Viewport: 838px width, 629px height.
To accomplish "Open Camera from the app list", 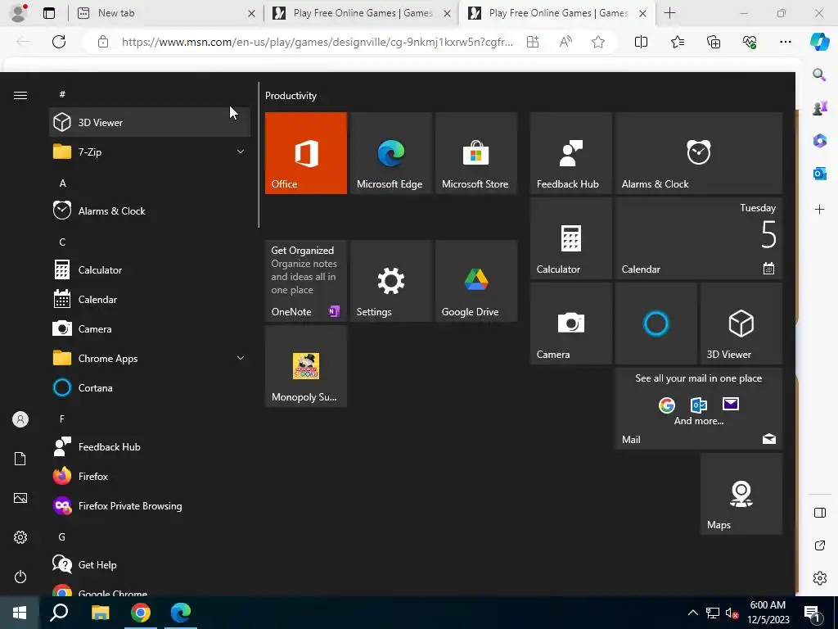I will tap(150, 329).
